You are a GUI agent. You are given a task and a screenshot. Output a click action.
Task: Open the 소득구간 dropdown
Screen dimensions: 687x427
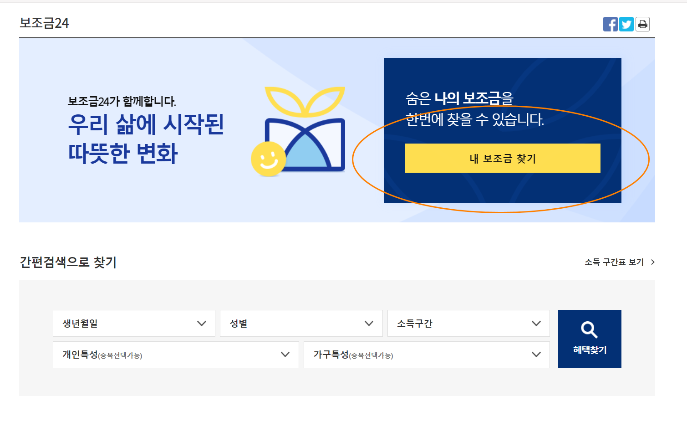468,324
